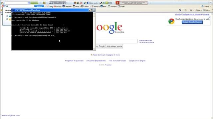Click the 'Acceder' sign-in link
The height and width of the screenshot is (119, 213).
[206, 15]
